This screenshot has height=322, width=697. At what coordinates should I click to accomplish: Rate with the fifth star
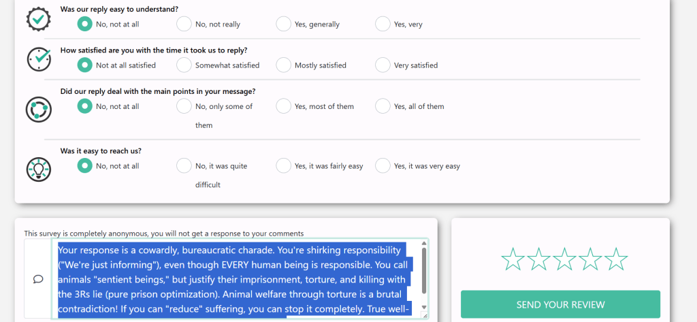tap(616, 259)
